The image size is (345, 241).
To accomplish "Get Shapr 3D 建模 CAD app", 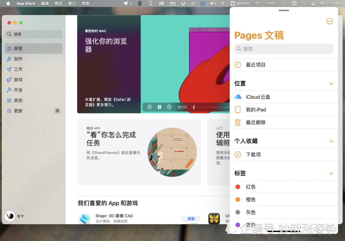I will point(191,219).
